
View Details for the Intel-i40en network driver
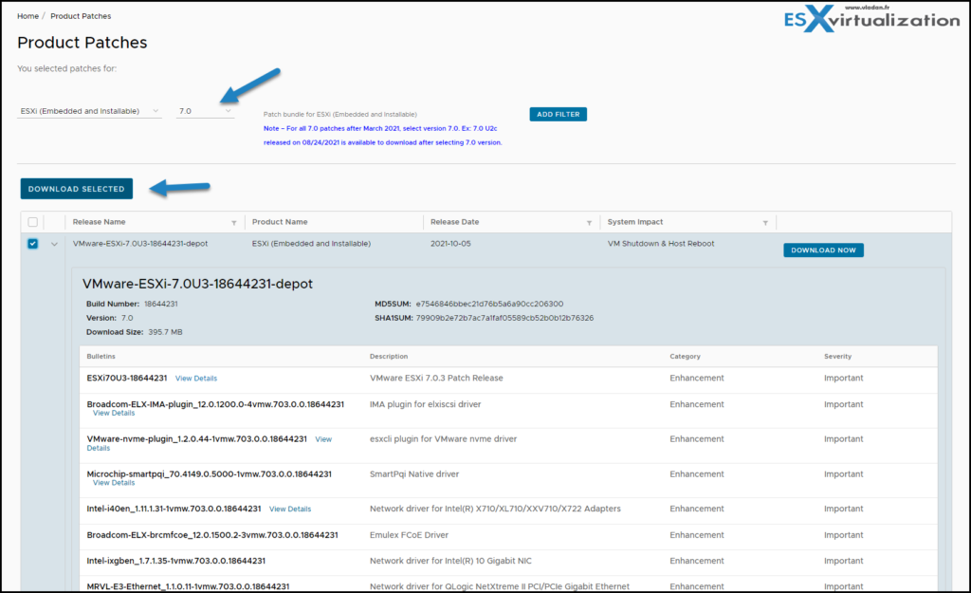tap(290, 508)
